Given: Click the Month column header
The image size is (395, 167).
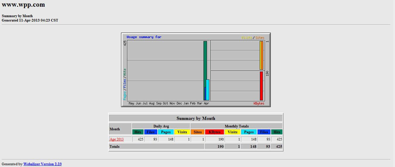Looking at the screenshot, I should click(120, 129).
